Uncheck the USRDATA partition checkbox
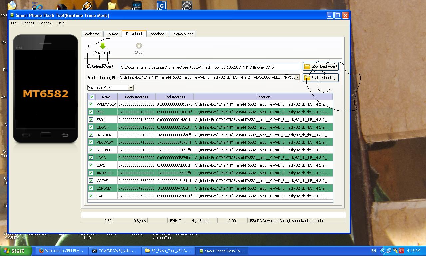 pyautogui.click(x=91, y=188)
